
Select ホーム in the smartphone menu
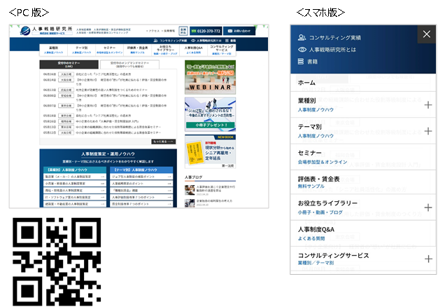coord(306,83)
